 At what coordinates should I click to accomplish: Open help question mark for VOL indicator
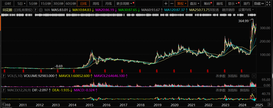(x=4, y=76)
